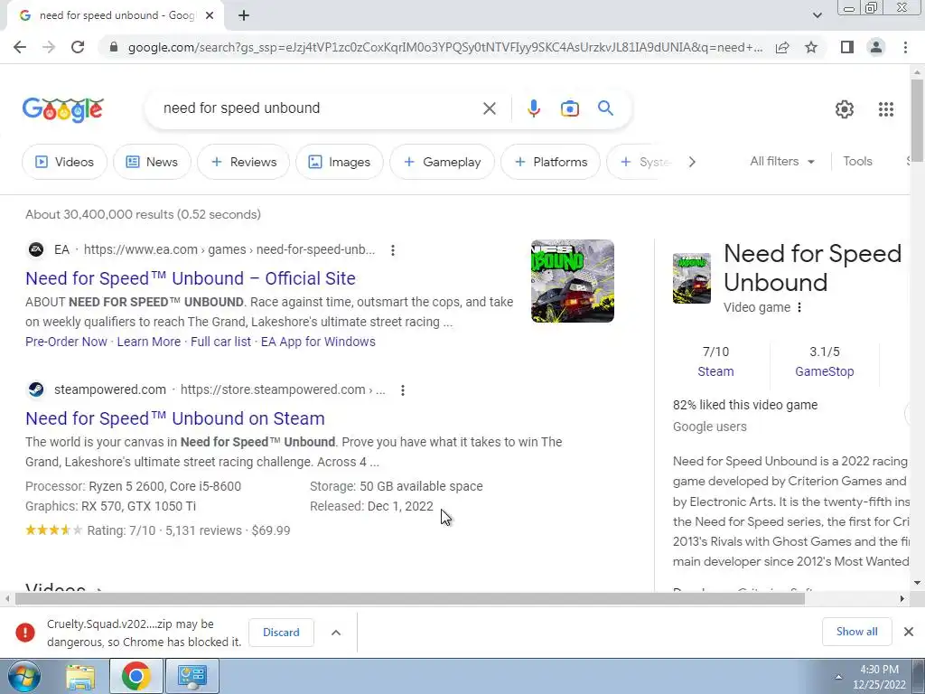Open the search Tools options
The image size is (925, 694).
point(857,161)
